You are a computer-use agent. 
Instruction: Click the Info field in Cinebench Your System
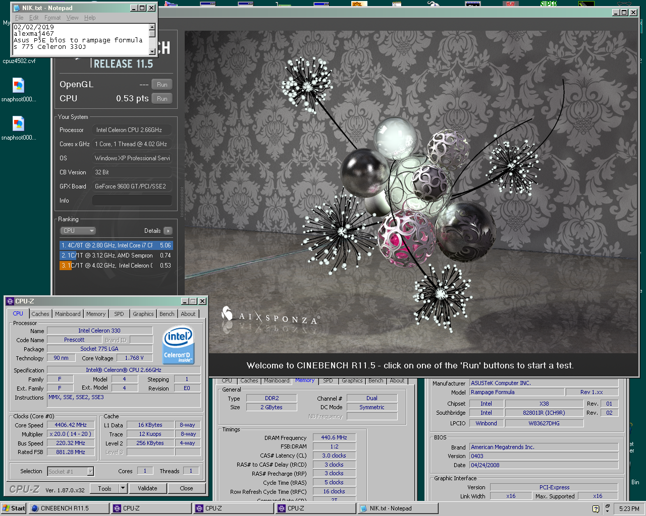pyautogui.click(x=132, y=201)
